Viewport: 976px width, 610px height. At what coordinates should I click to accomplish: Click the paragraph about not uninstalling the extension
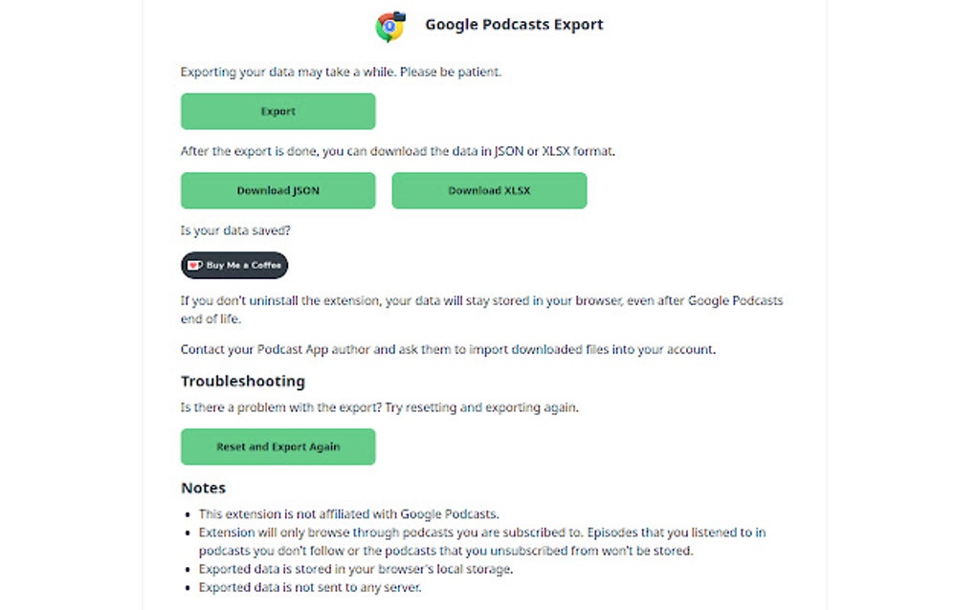click(x=481, y=309)
